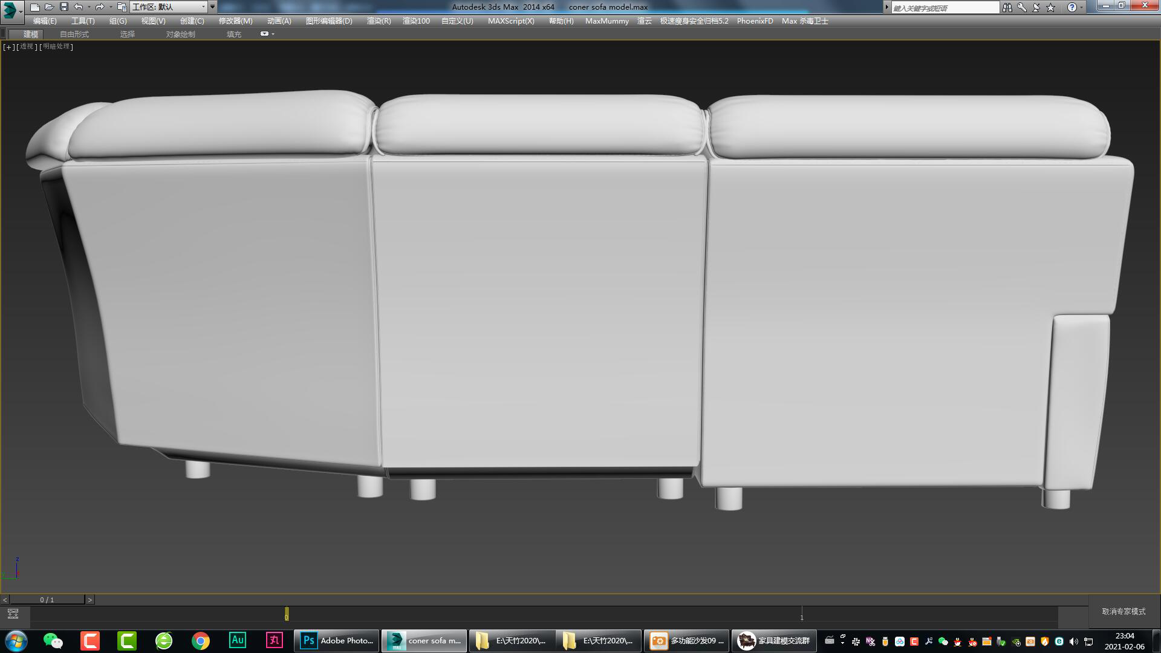Advance one frame with the next frame arrow
Viewport: 1161px width, 653px height.
coord(89,600)
